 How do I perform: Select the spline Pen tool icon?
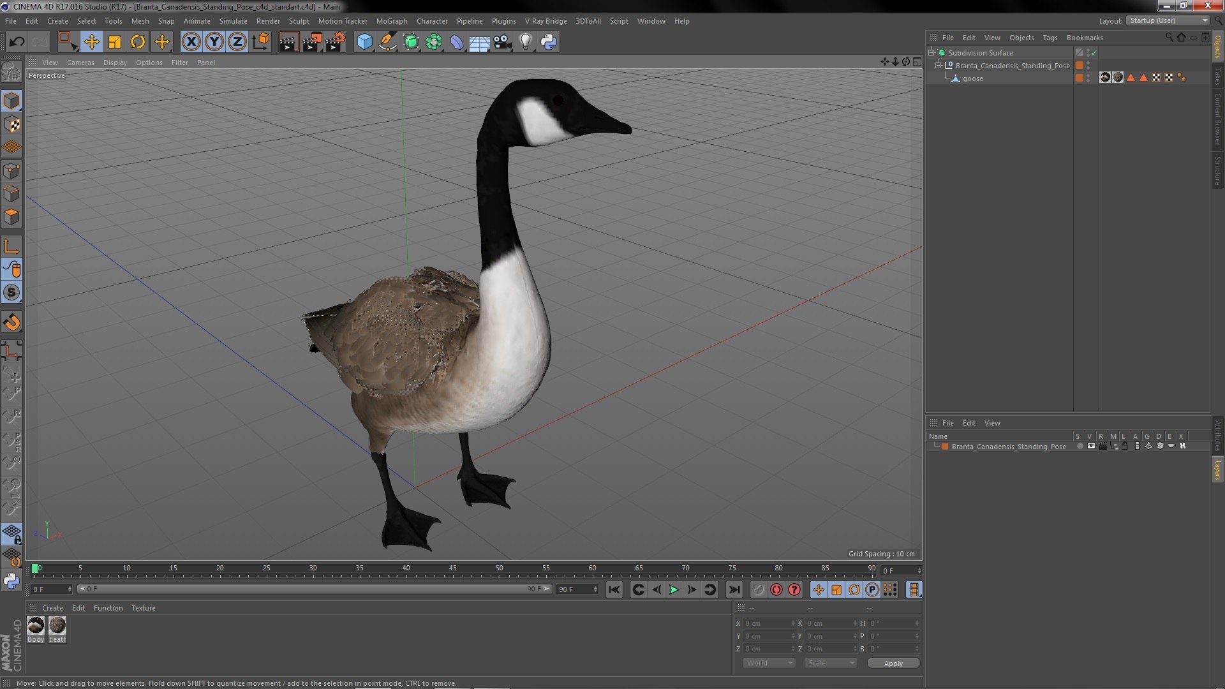tap(387, 42)
